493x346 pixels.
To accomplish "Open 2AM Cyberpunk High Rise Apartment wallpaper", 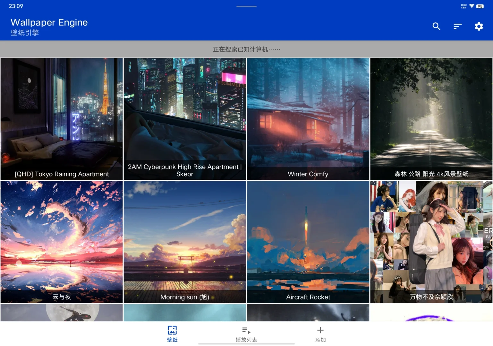I will pos(185,119).
